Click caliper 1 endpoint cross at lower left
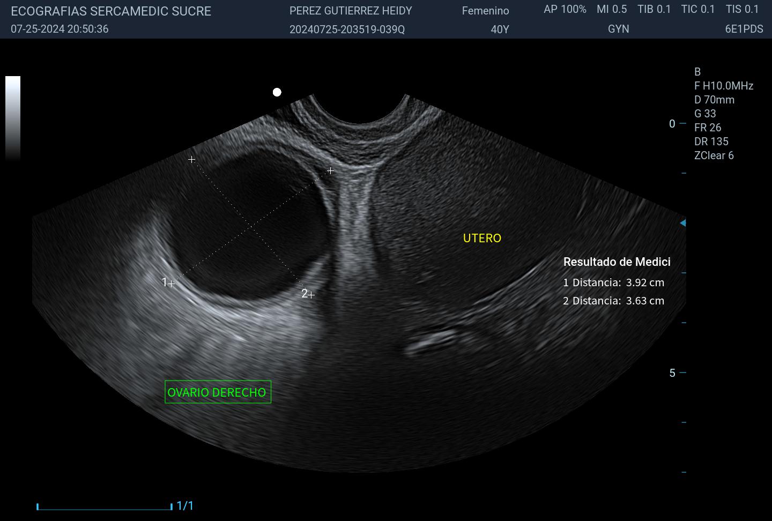The image size is (772, 521). [x=171, y=284]
